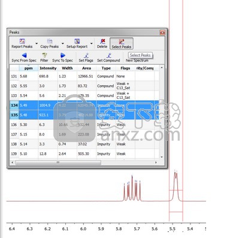
Task: Expand Copy Peaks dropdown arrow
Action: [x=63, y=43]
